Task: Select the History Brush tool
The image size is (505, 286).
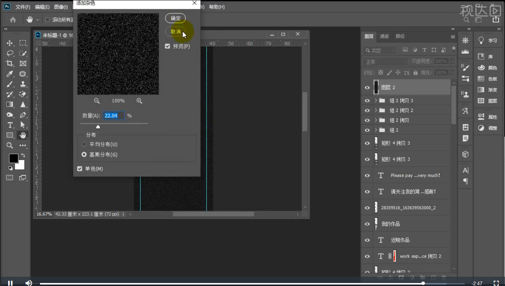Action: [10, 94]
